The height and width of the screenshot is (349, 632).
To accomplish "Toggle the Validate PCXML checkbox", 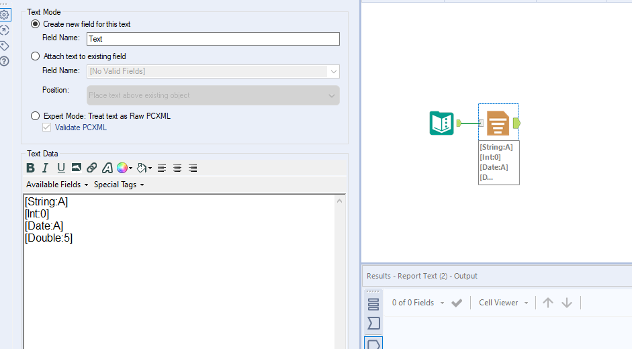I will [47, 128].
